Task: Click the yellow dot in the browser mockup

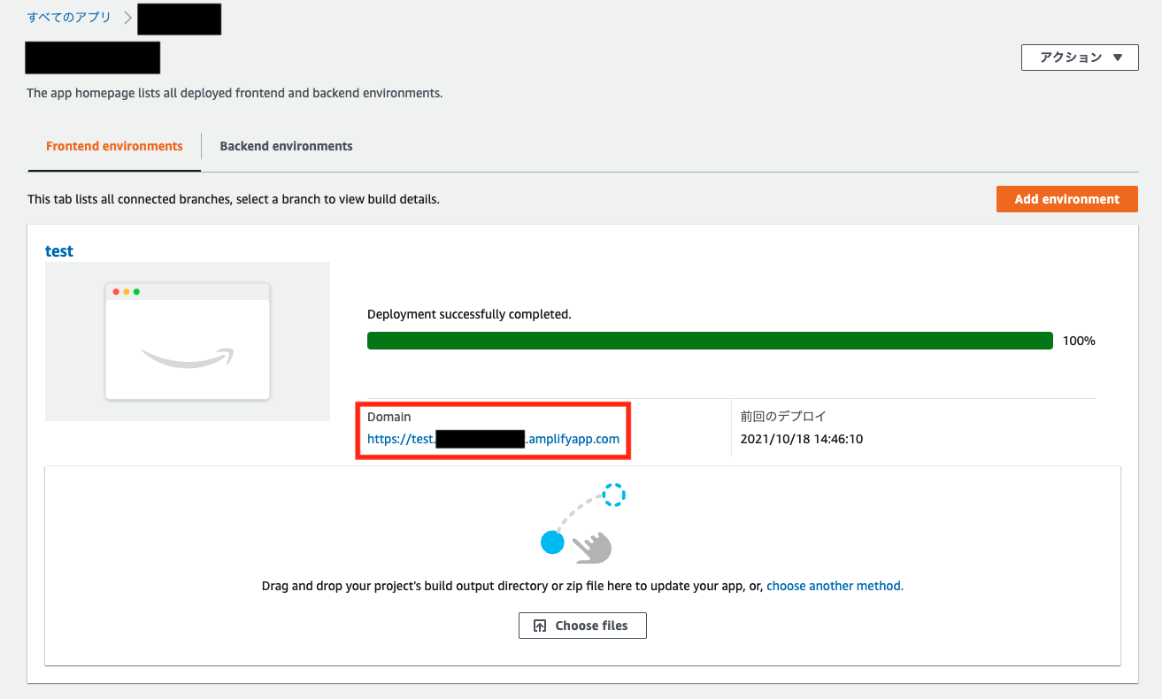Action: tap(127, 291)
